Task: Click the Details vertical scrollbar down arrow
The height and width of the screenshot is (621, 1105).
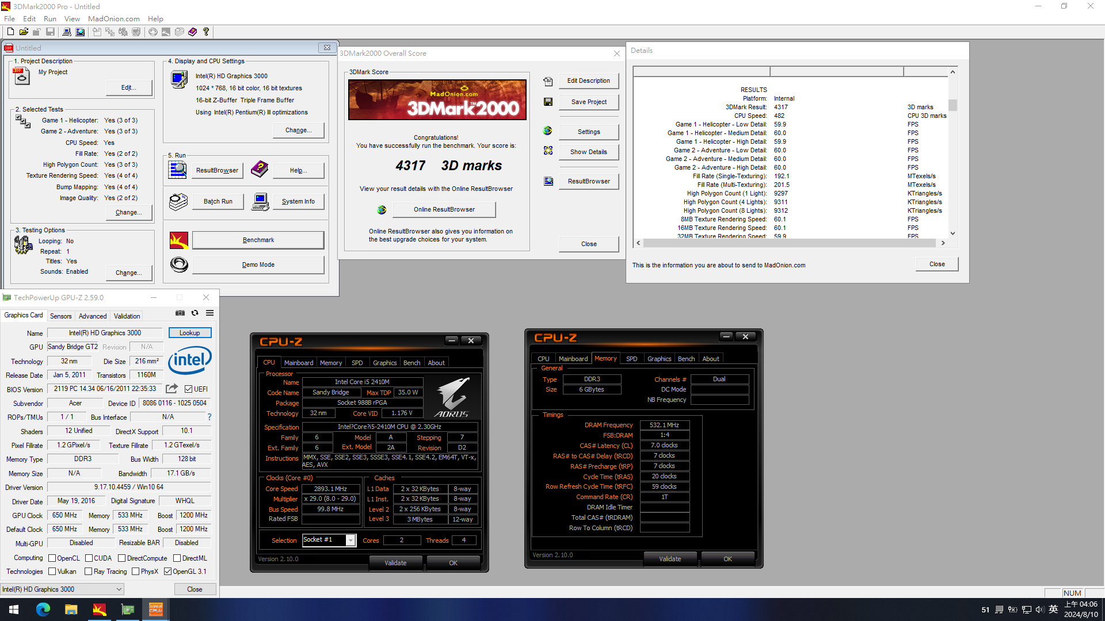Action: pyautogui.click(x=952, y=233)
